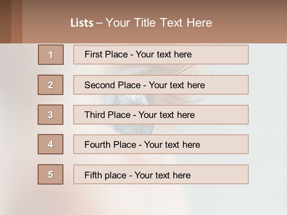
Task: Click the number 5 square
Action: pos(51,174)
